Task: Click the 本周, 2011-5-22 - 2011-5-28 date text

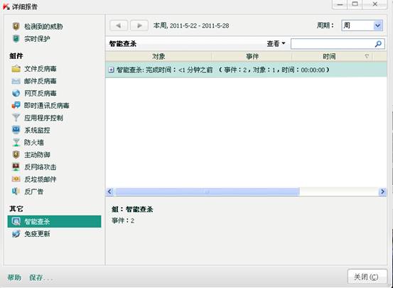Action: (x=191, y=26)
